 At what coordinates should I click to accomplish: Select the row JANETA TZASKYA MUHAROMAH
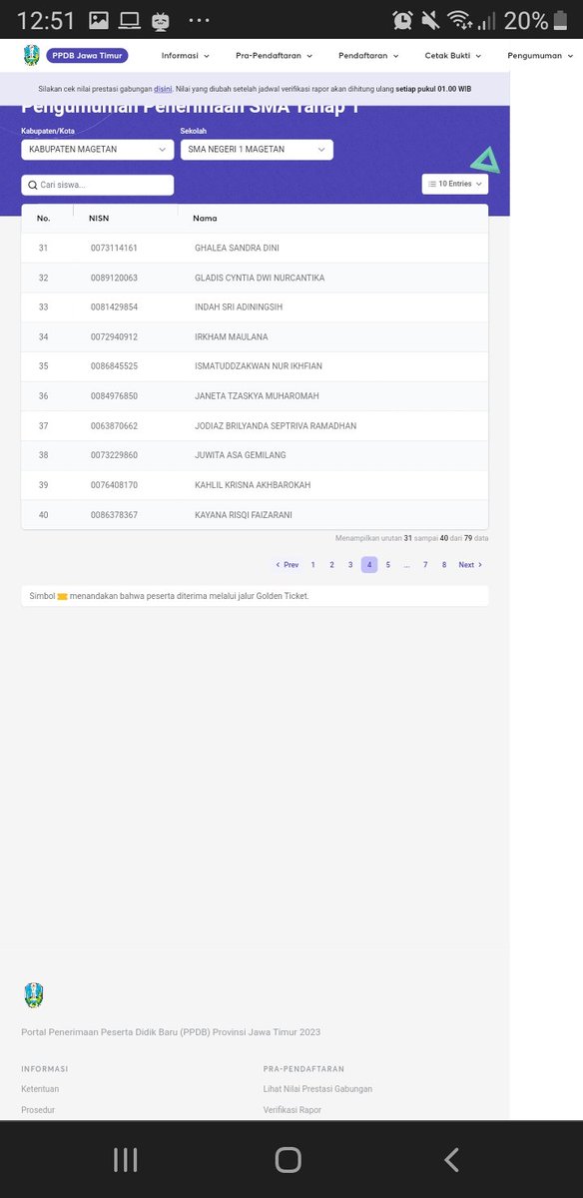[255, 396]
